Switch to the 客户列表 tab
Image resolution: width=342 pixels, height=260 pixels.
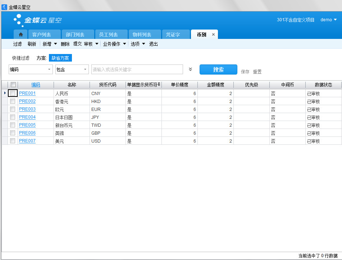(41, 35)
